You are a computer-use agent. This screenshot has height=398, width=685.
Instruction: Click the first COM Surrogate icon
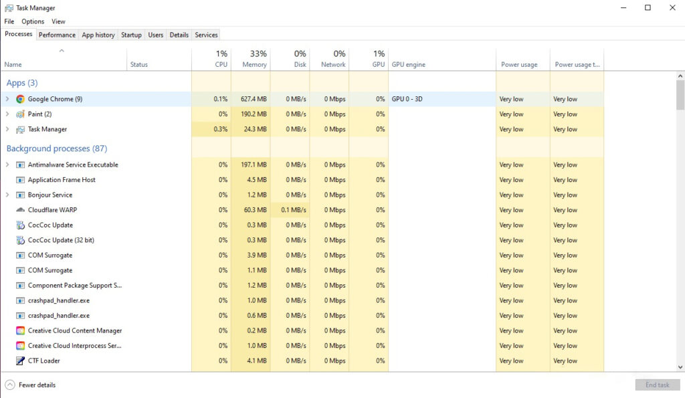[x=22, y=255]
